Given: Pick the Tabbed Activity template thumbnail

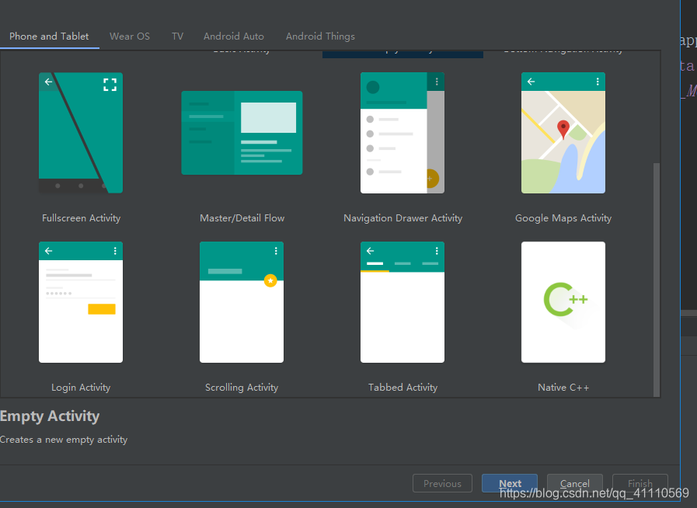Looking at the screenshot, I should coord(403,302).
